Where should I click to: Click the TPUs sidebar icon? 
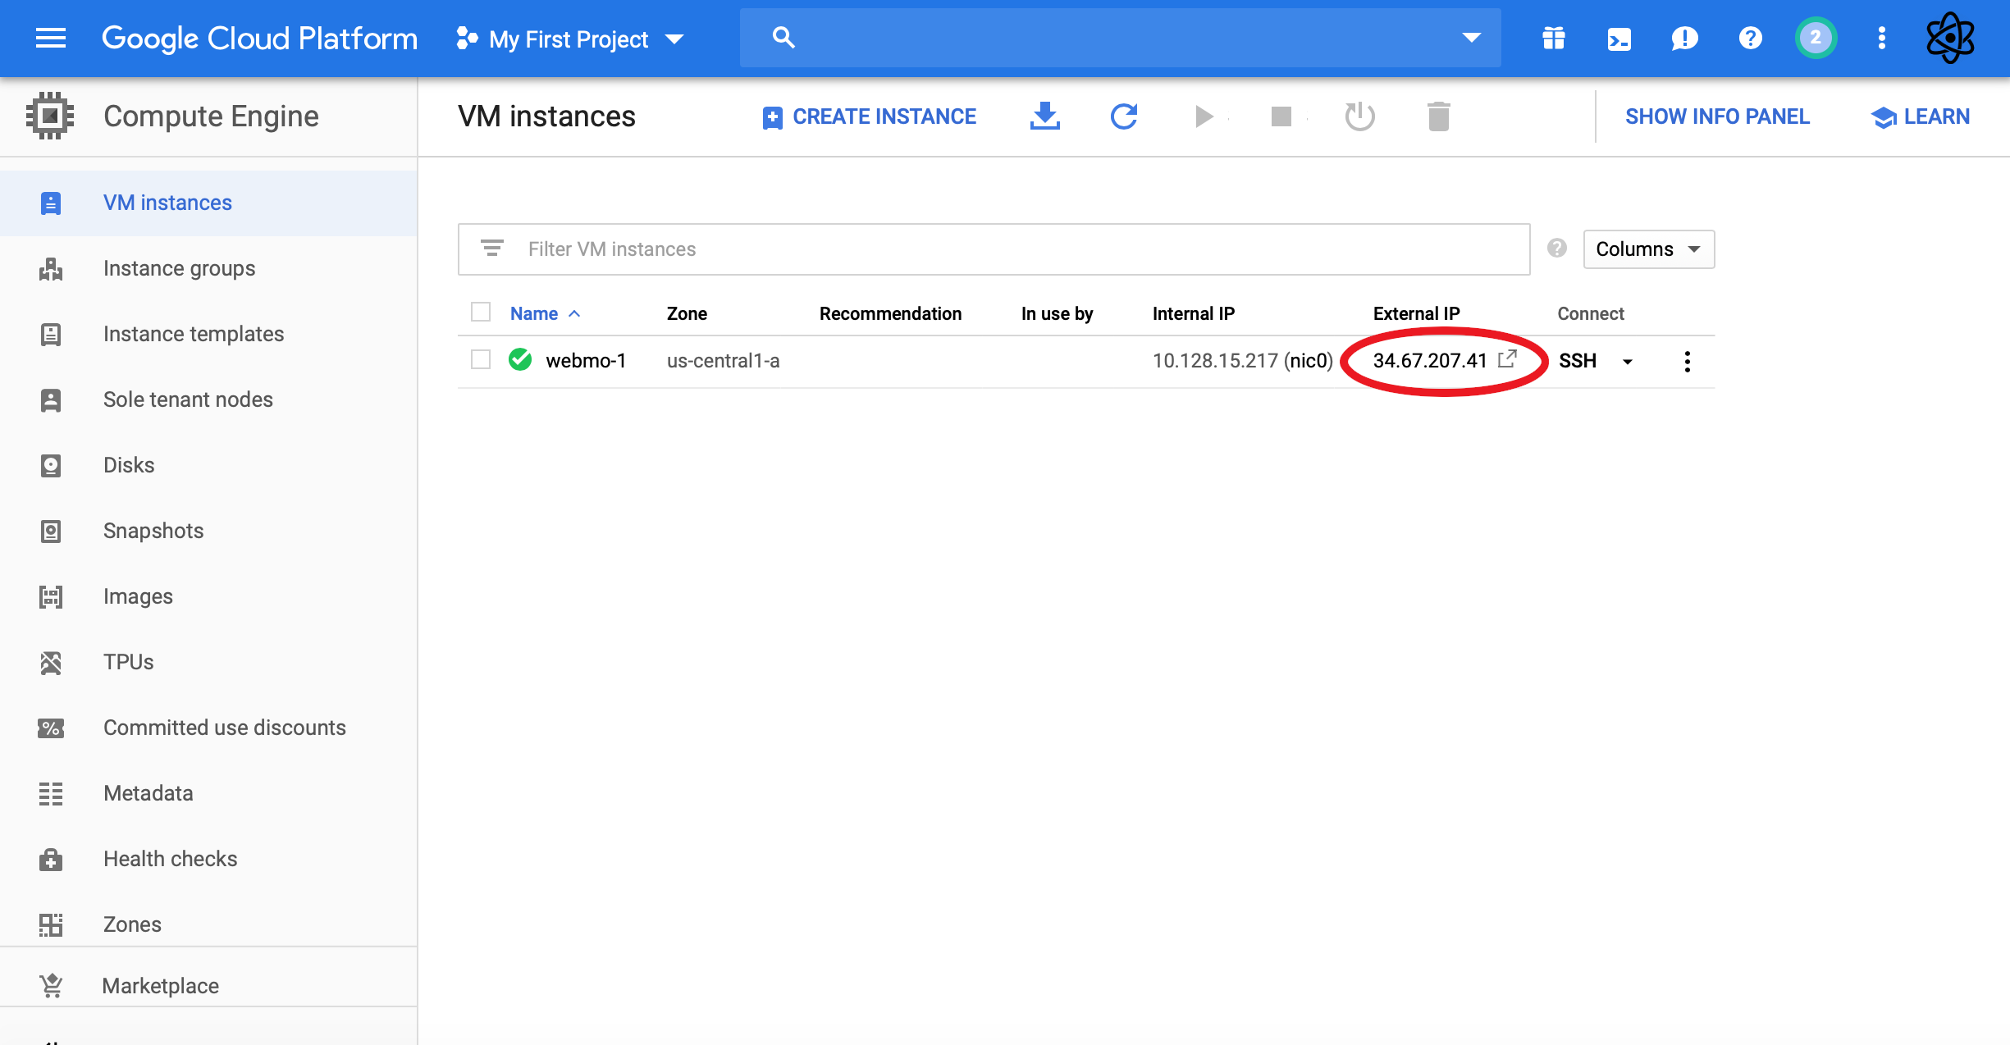[x=51, y=662]
